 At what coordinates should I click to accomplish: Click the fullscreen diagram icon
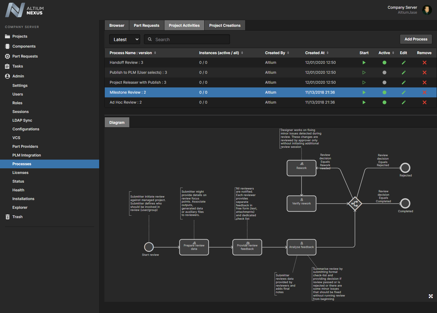[431, 296]
